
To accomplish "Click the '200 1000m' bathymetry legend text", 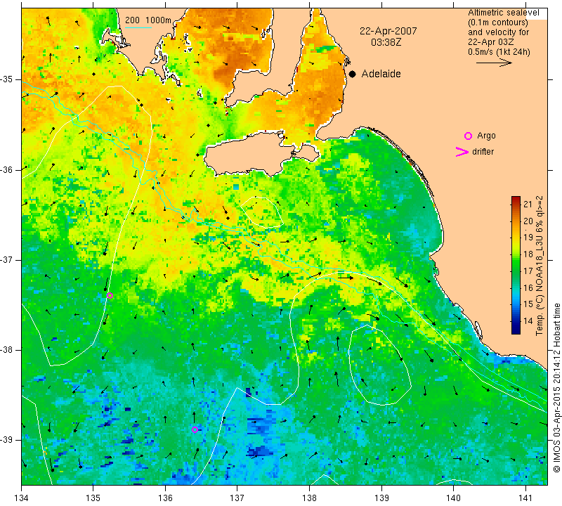I will coord(148,20).
